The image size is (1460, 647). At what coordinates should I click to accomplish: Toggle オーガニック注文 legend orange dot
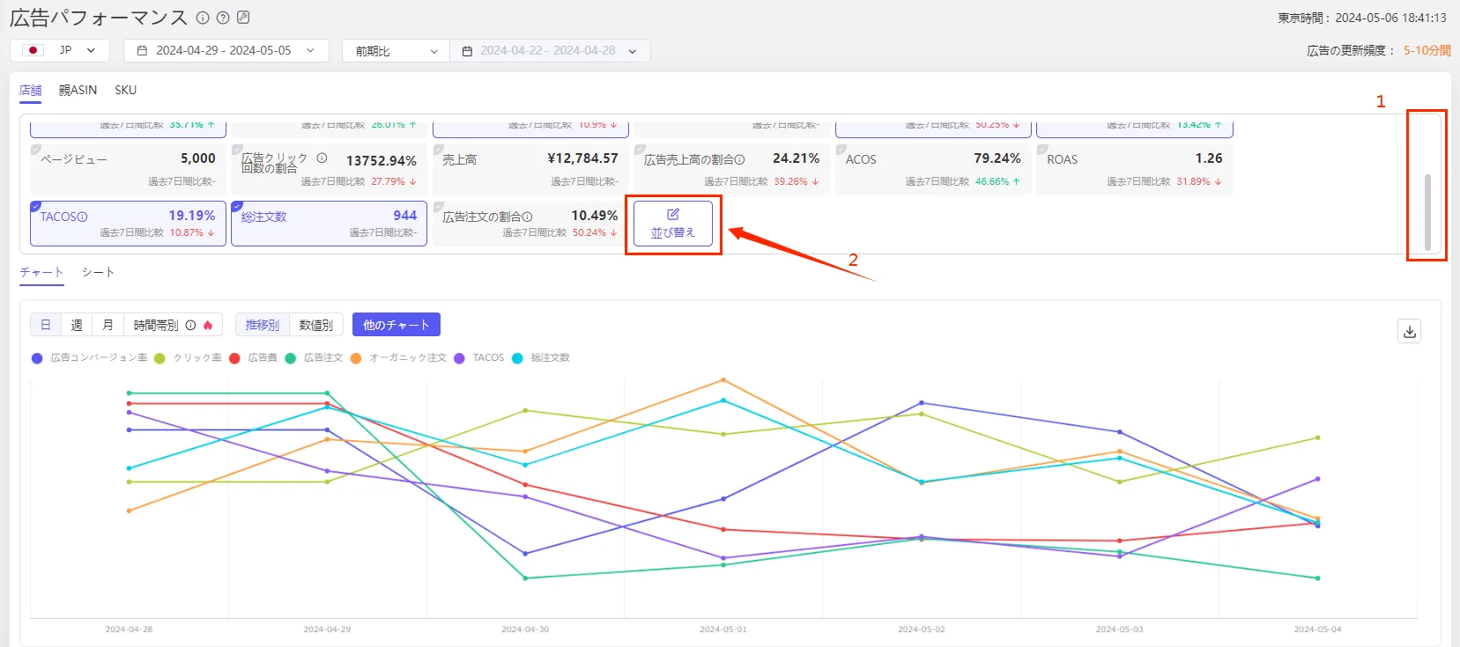click(x=356, y=358)
